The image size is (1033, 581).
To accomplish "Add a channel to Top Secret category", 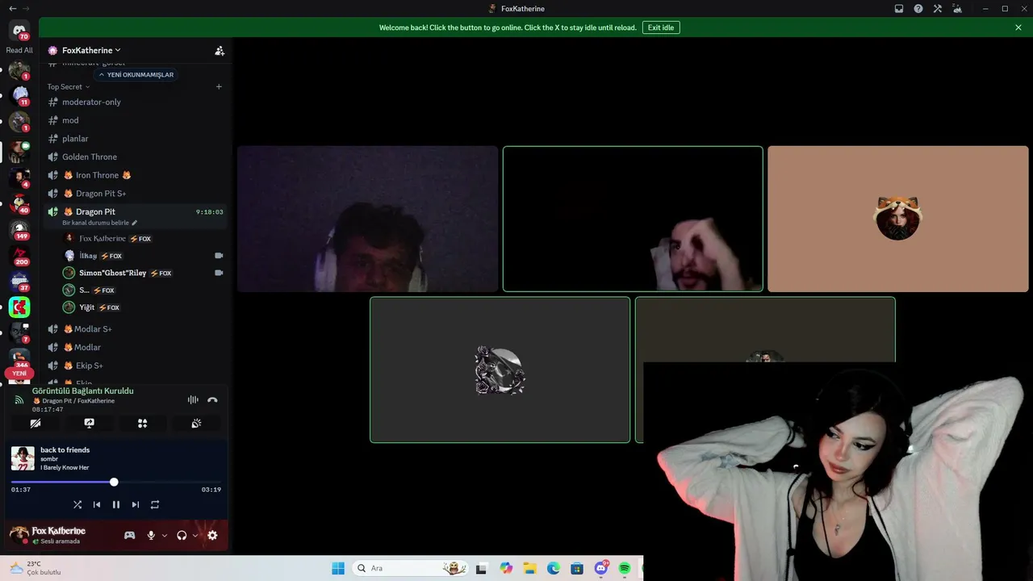I will click(x=219, y=86).
